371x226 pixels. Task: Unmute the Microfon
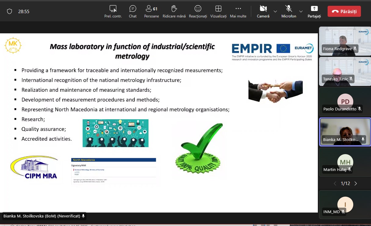coord(288,11)
